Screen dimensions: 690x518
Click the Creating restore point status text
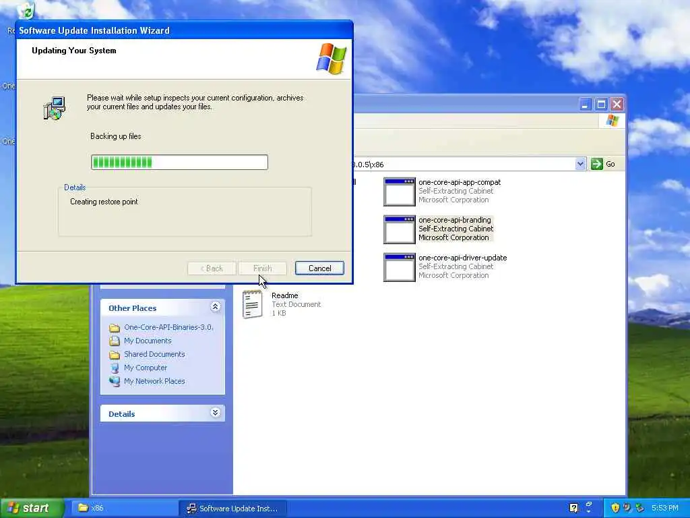click(x=104, y=202)
